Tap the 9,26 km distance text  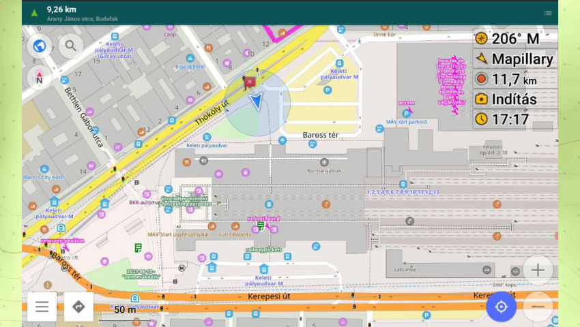click(x=62, y=10)
